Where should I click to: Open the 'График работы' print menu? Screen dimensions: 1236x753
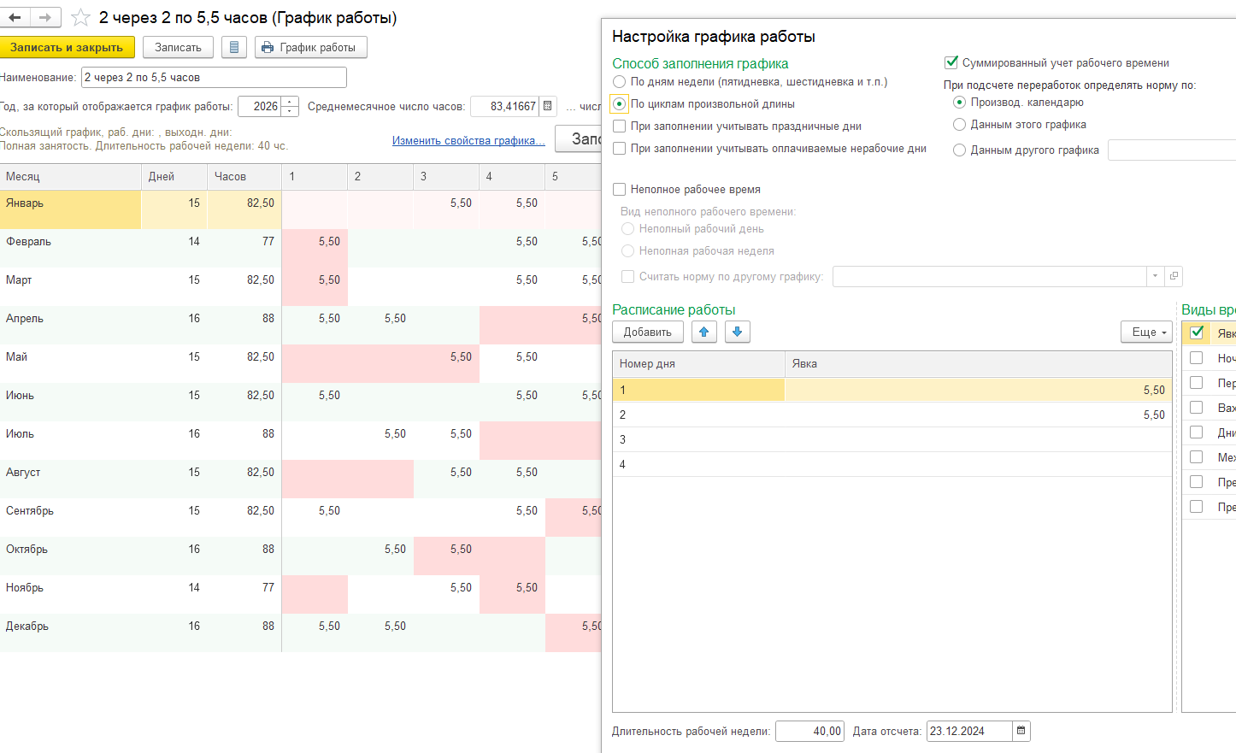(x=310, y=47)
